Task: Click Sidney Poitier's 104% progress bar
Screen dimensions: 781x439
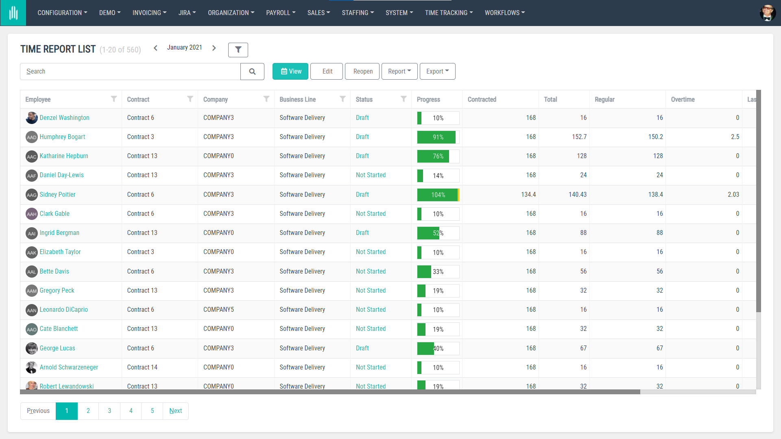Action: coord(438,195)
